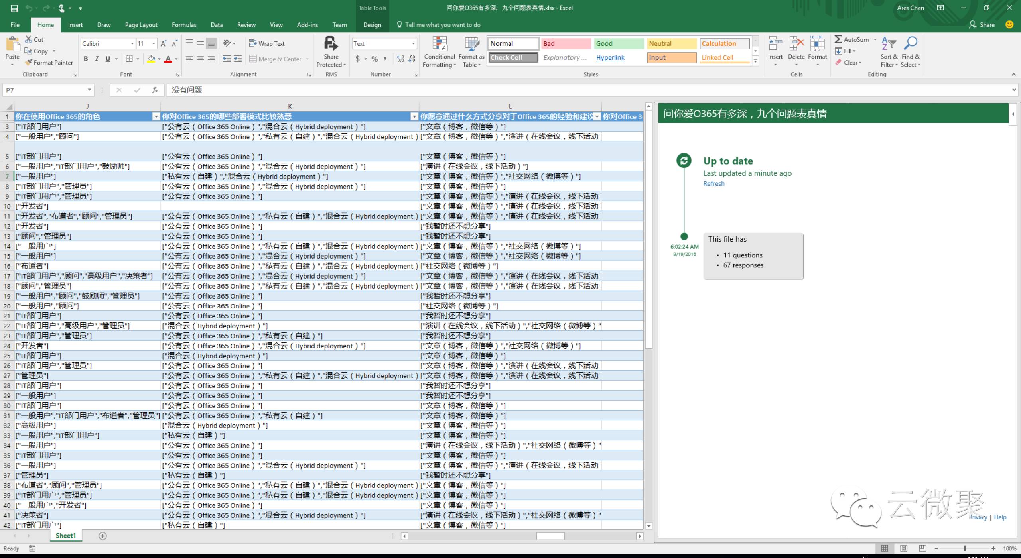Center text horizontally
The image size is (1021, 558).
point(201,59)
